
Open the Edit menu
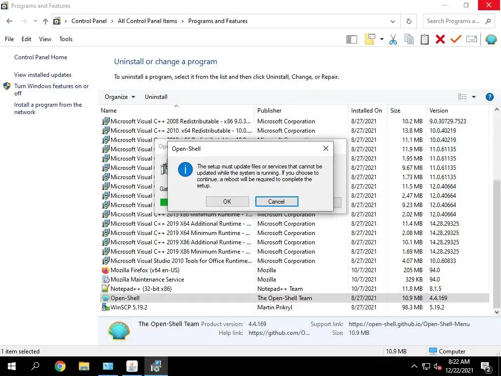point(26,39)
